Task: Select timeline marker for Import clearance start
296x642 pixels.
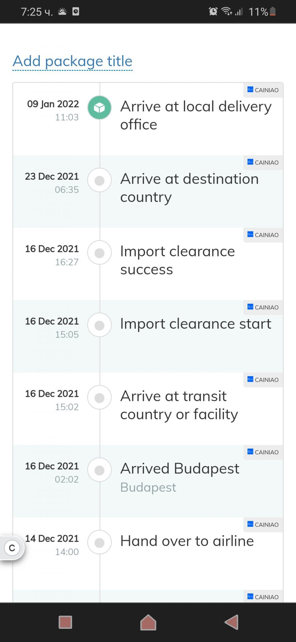Action: pyautogui.click(x=99, y=325)
